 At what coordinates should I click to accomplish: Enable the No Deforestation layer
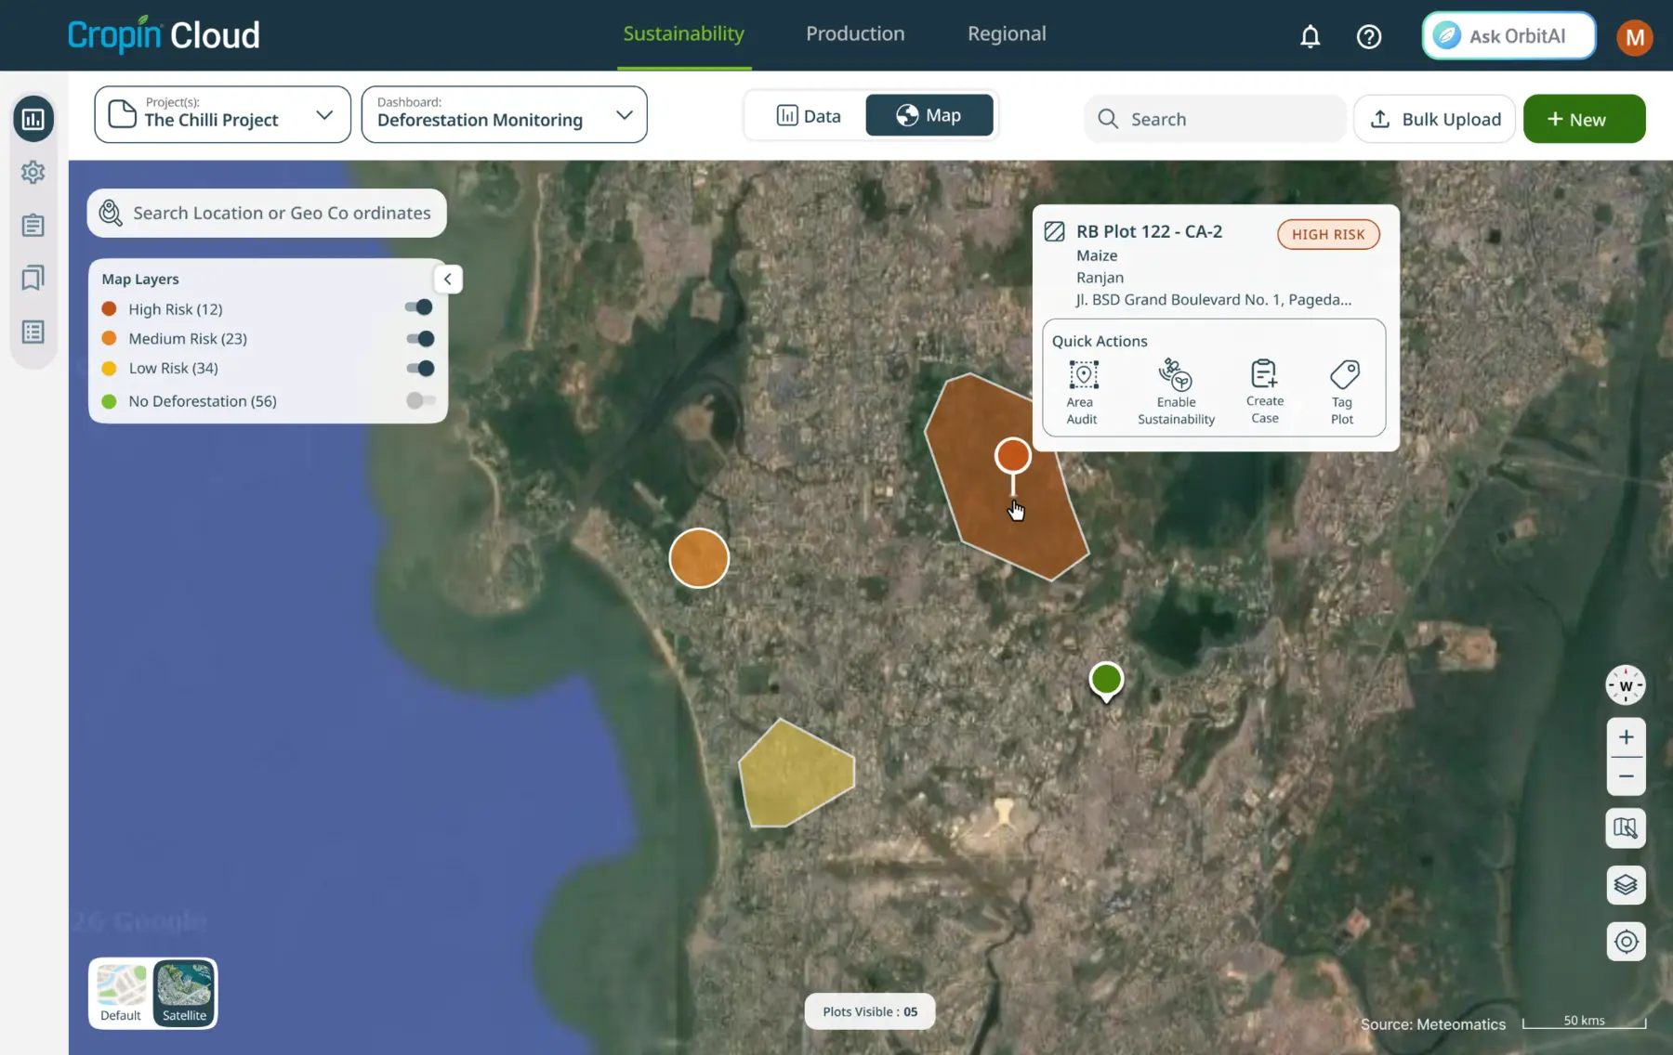(x=419, y=400)
